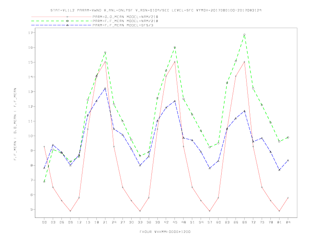Image resolution: width=314 pixels, height=242 pixels.
Task: Click the x-axis tick label 12
Action: (79, 222)
